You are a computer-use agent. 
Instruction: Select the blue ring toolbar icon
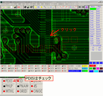(38, 7)
